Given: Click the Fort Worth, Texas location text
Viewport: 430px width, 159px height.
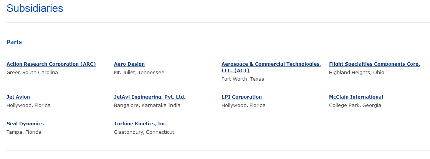Looking at the screenshot, I should (243, 79).
